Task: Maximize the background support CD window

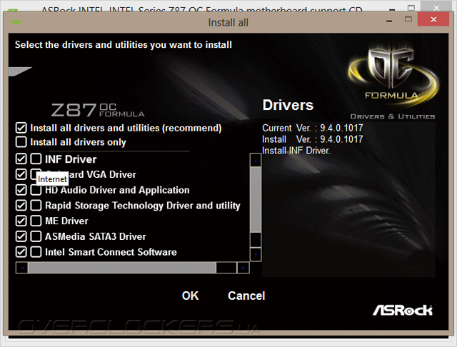Action: coord(411,8)
